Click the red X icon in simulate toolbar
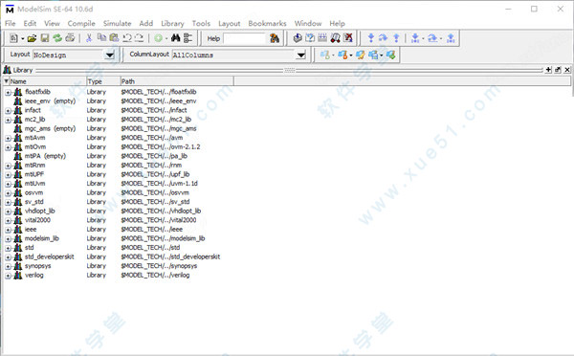This screenshot has height=356, width=574. coord(348,37)
